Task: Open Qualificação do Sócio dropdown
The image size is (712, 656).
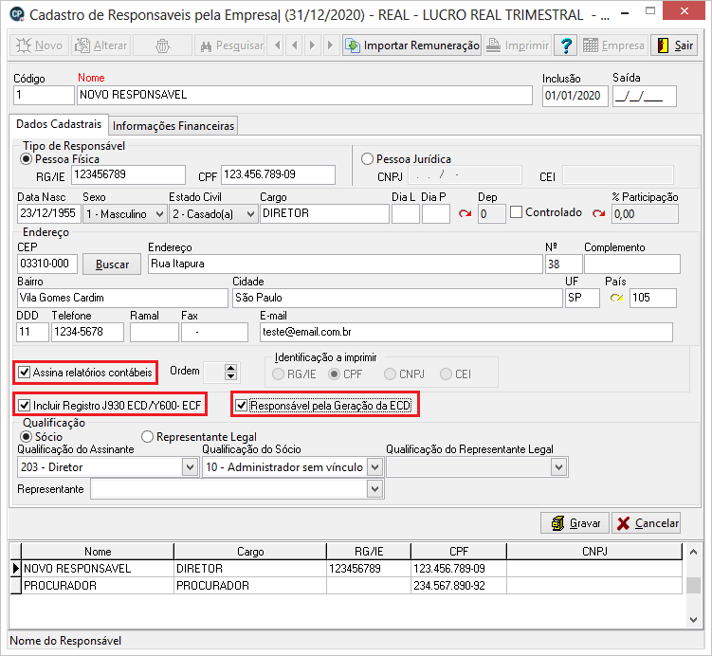Action: pyautogui.click(x=374, y=467)
